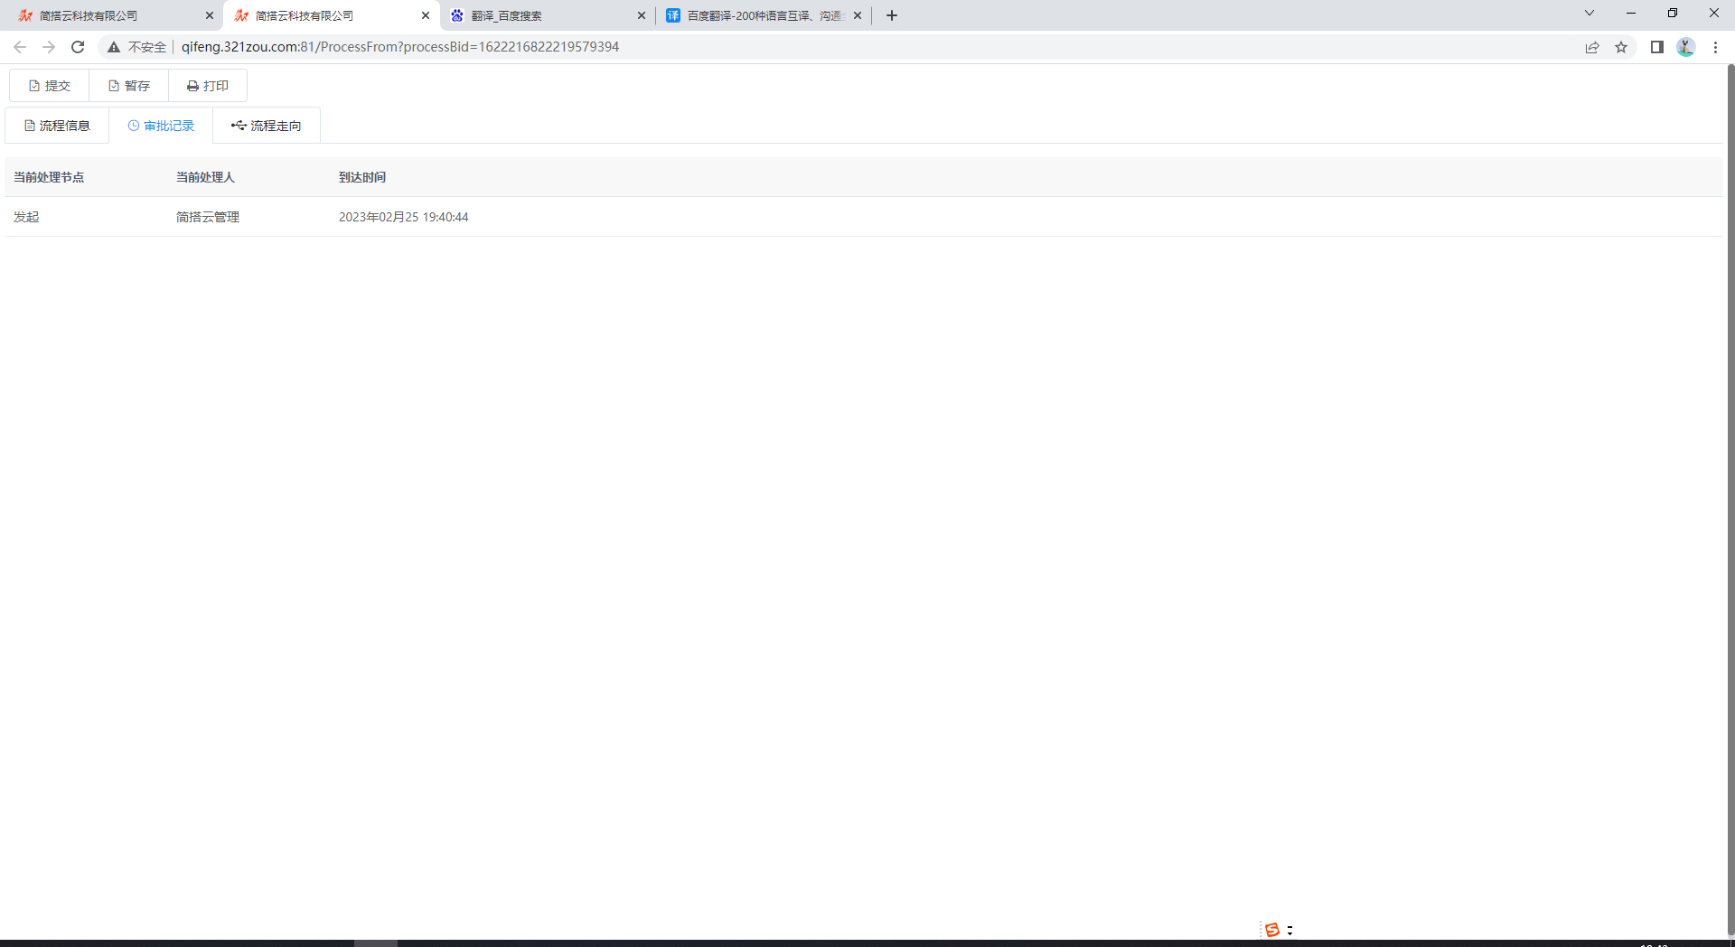1735x947 pixels.
Task: Click the 不安全 security warning icon
Action: [x=114, y=47]
